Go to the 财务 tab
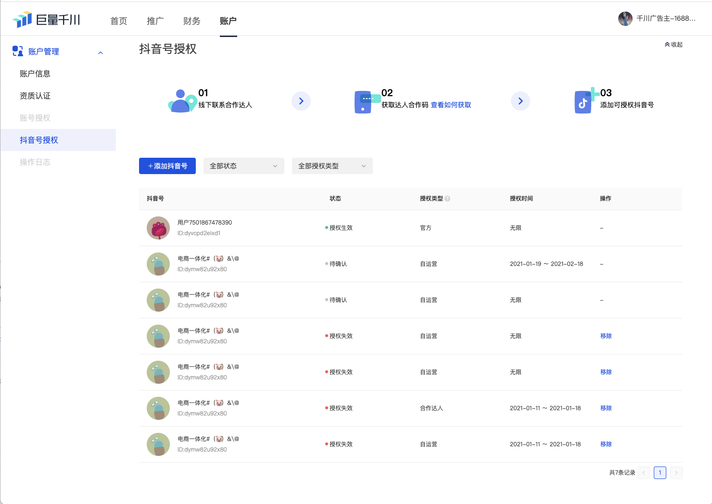This screenshot has width=712, height=504. tap(192, 21)
